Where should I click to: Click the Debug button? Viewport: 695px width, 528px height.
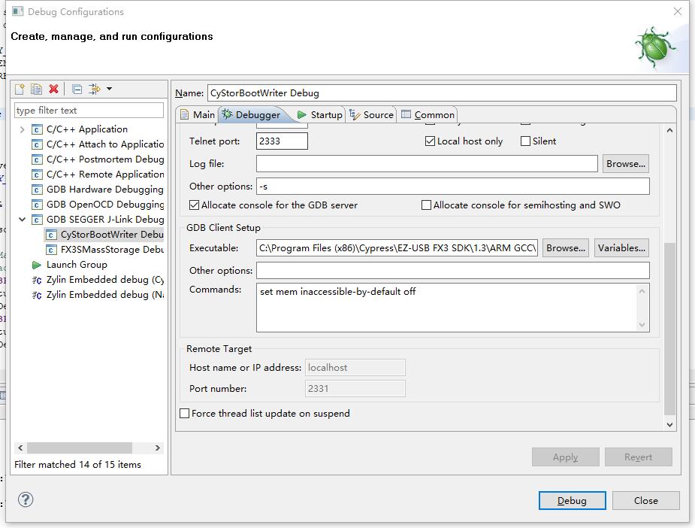pos(572,500)
